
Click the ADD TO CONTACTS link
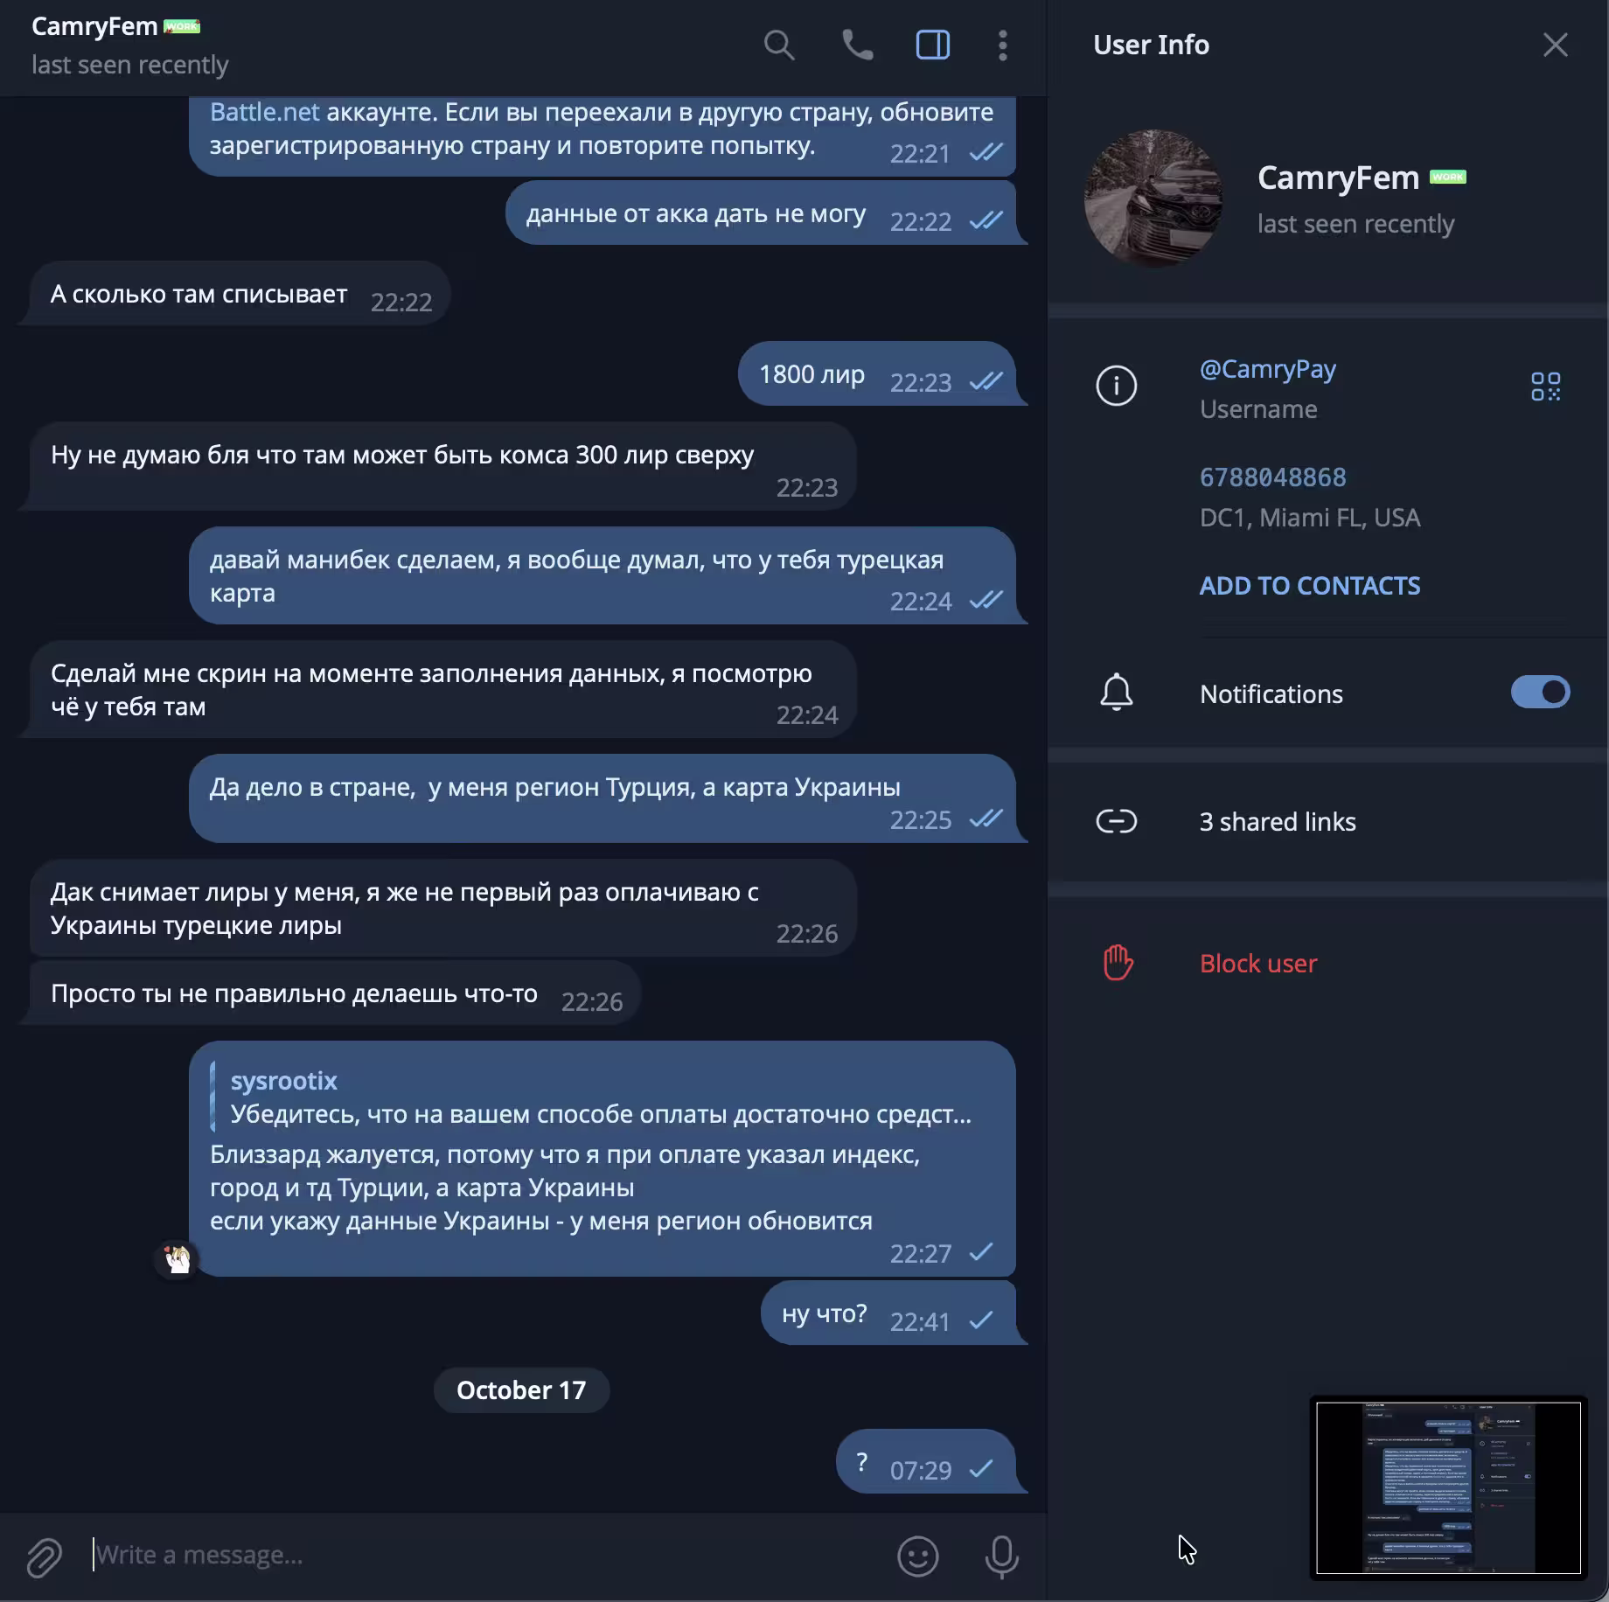pos(1309,586)
